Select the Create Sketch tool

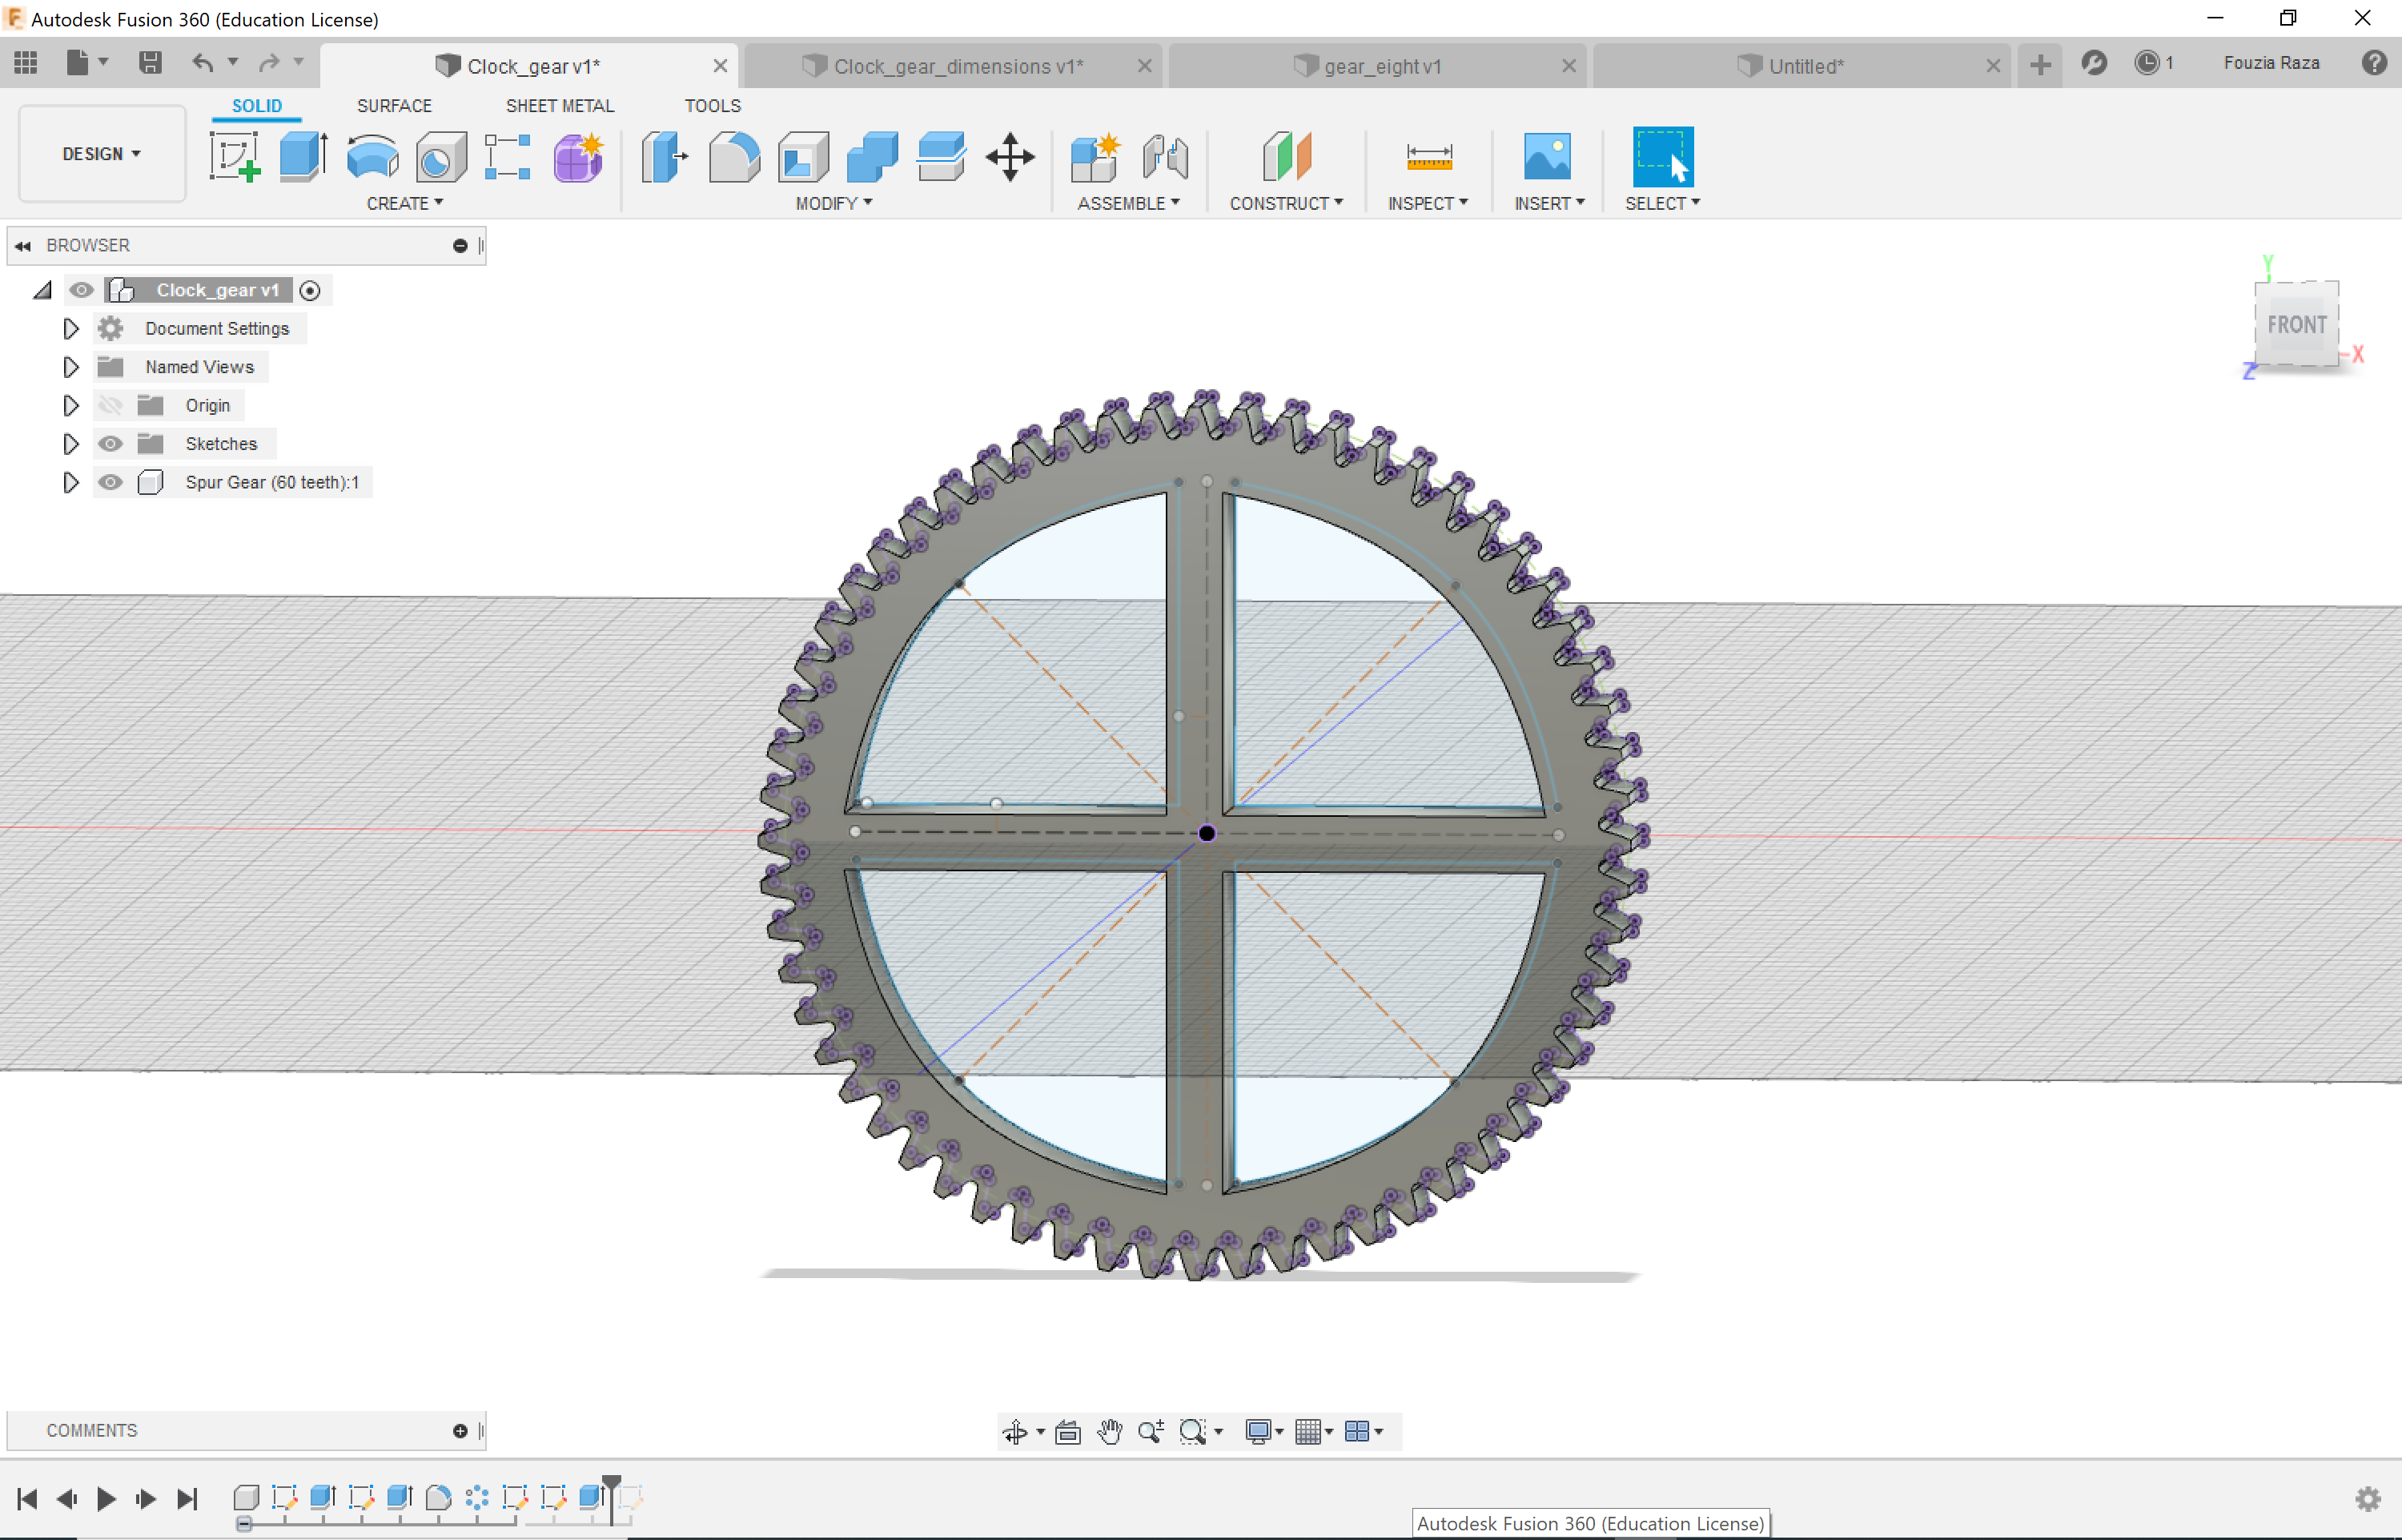[235, 157]
